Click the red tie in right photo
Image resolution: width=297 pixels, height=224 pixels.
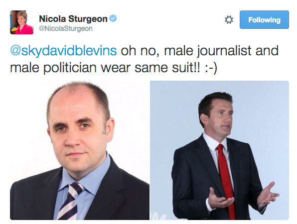226,180
